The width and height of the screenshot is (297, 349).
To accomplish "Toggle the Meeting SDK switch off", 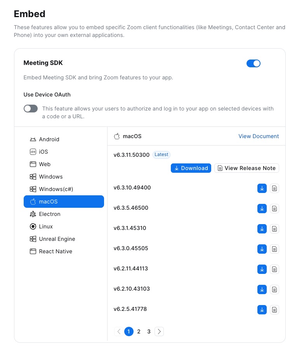I will tap(253, 63).
